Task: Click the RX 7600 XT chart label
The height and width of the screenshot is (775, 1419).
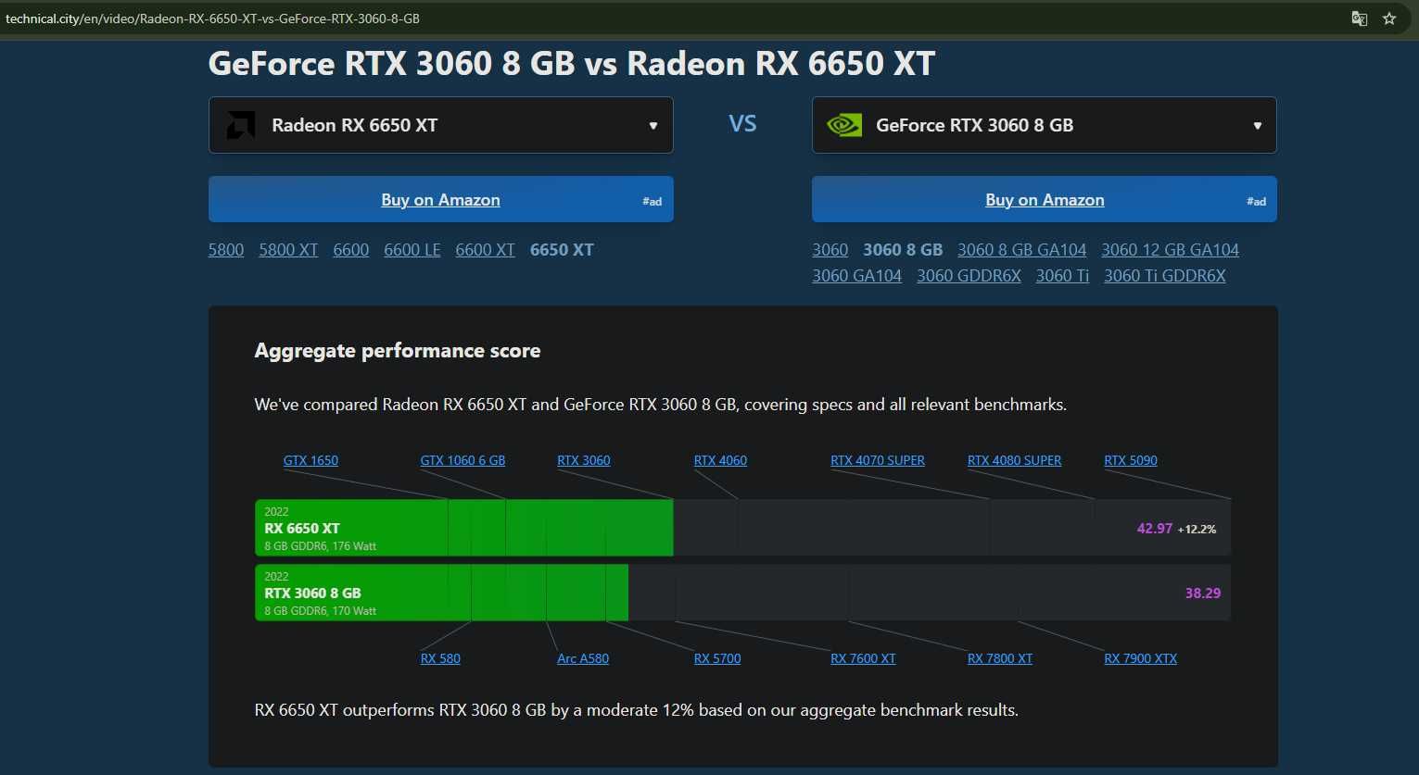Action: pos(863,658)
